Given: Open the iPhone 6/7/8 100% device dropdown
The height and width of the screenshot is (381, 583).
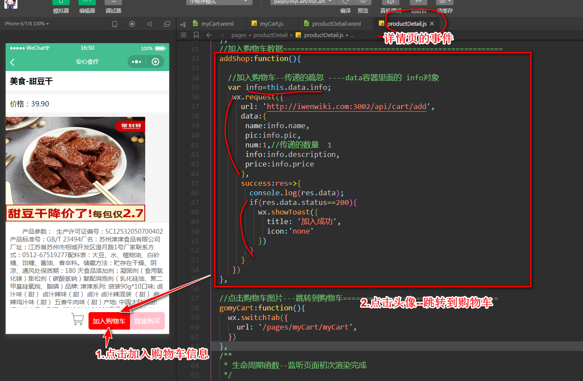Looking at the screenshot, I should (x=27, y=24).
